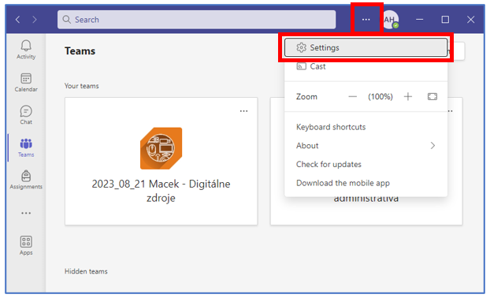Viewport: 490px width, 298px height.
Task: Close the Teams window
Action: [470, 20]
